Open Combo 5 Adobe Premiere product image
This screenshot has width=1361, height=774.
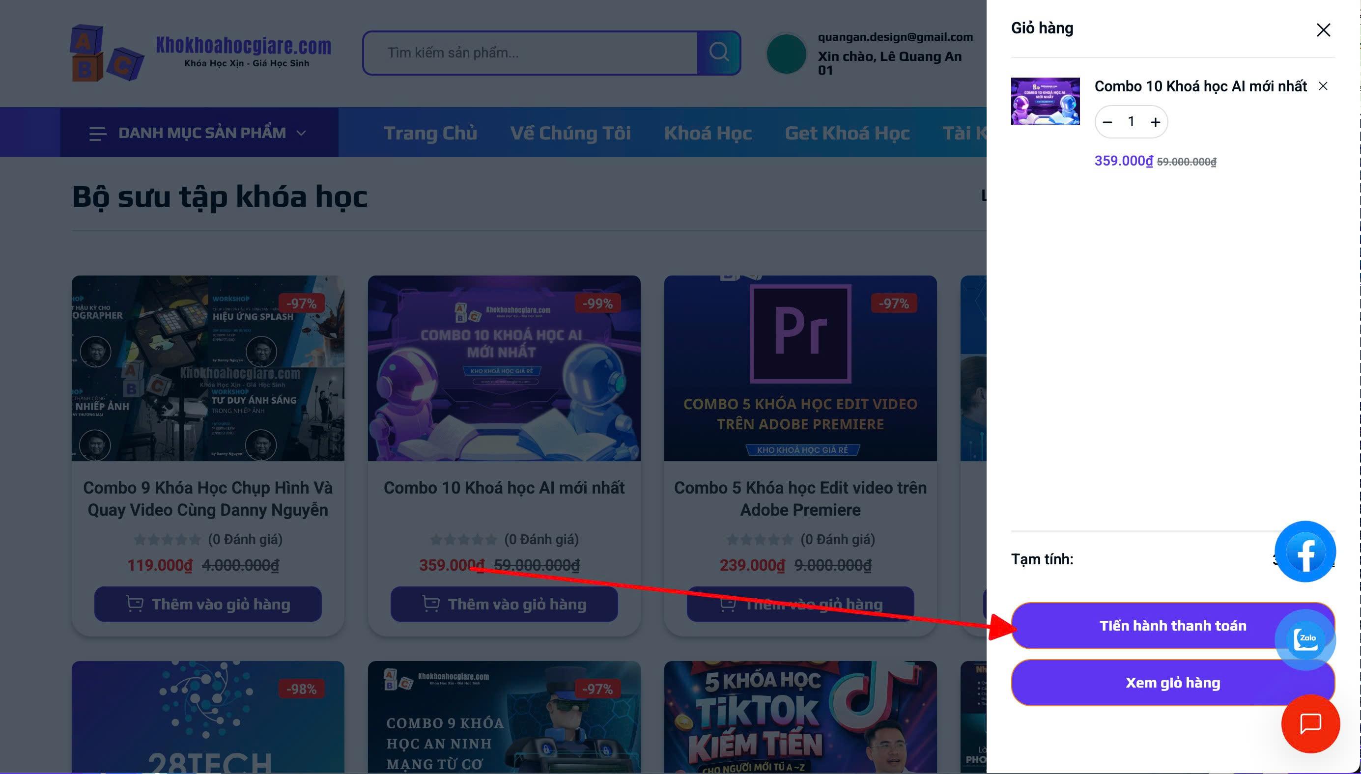(800, 368)
